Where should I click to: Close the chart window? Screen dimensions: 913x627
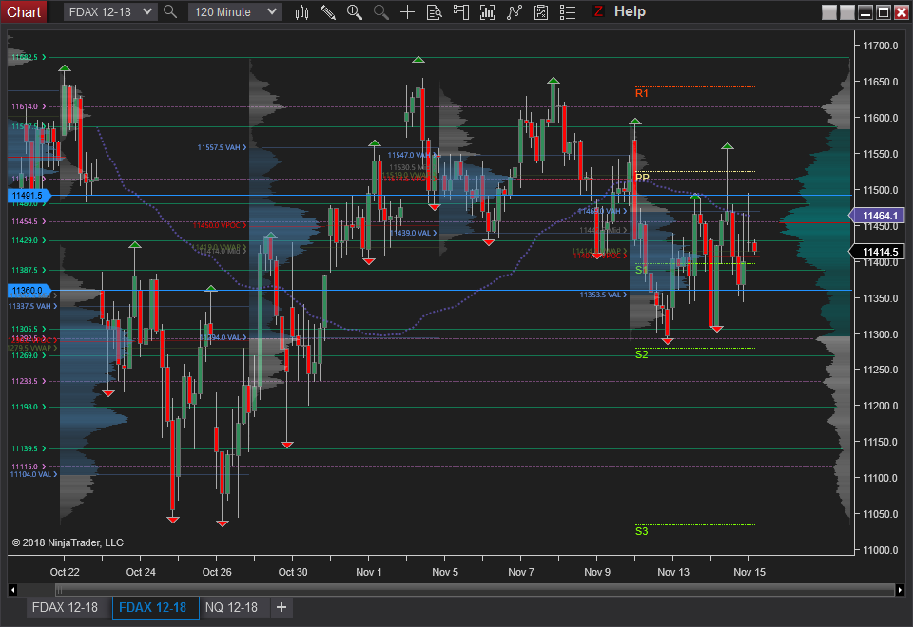pyautogui.click(x=902, y=12)
